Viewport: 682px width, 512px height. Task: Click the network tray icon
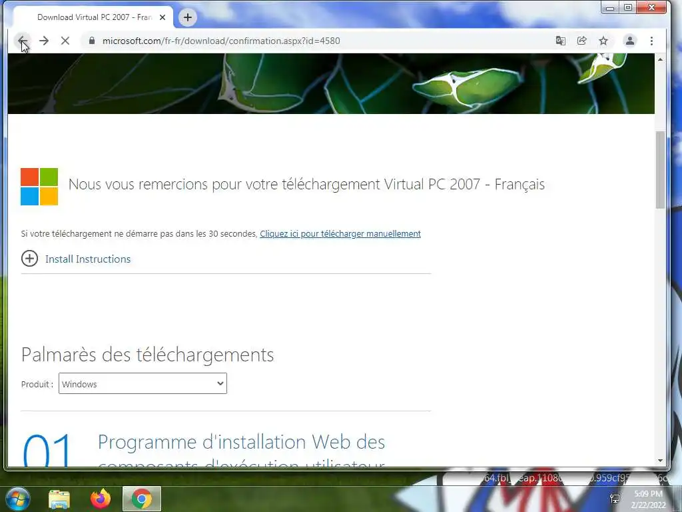click(615, 498)
